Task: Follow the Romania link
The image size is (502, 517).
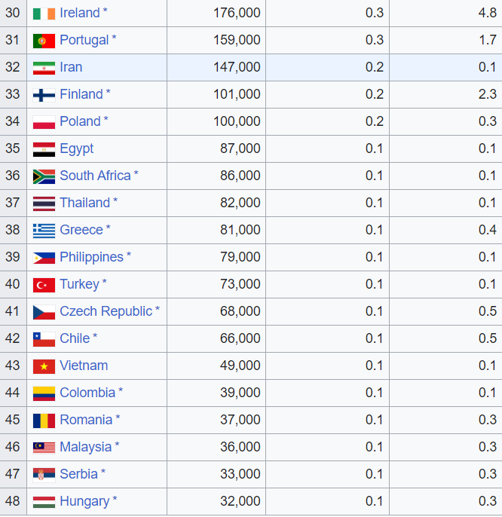Action: click(86, 420)
